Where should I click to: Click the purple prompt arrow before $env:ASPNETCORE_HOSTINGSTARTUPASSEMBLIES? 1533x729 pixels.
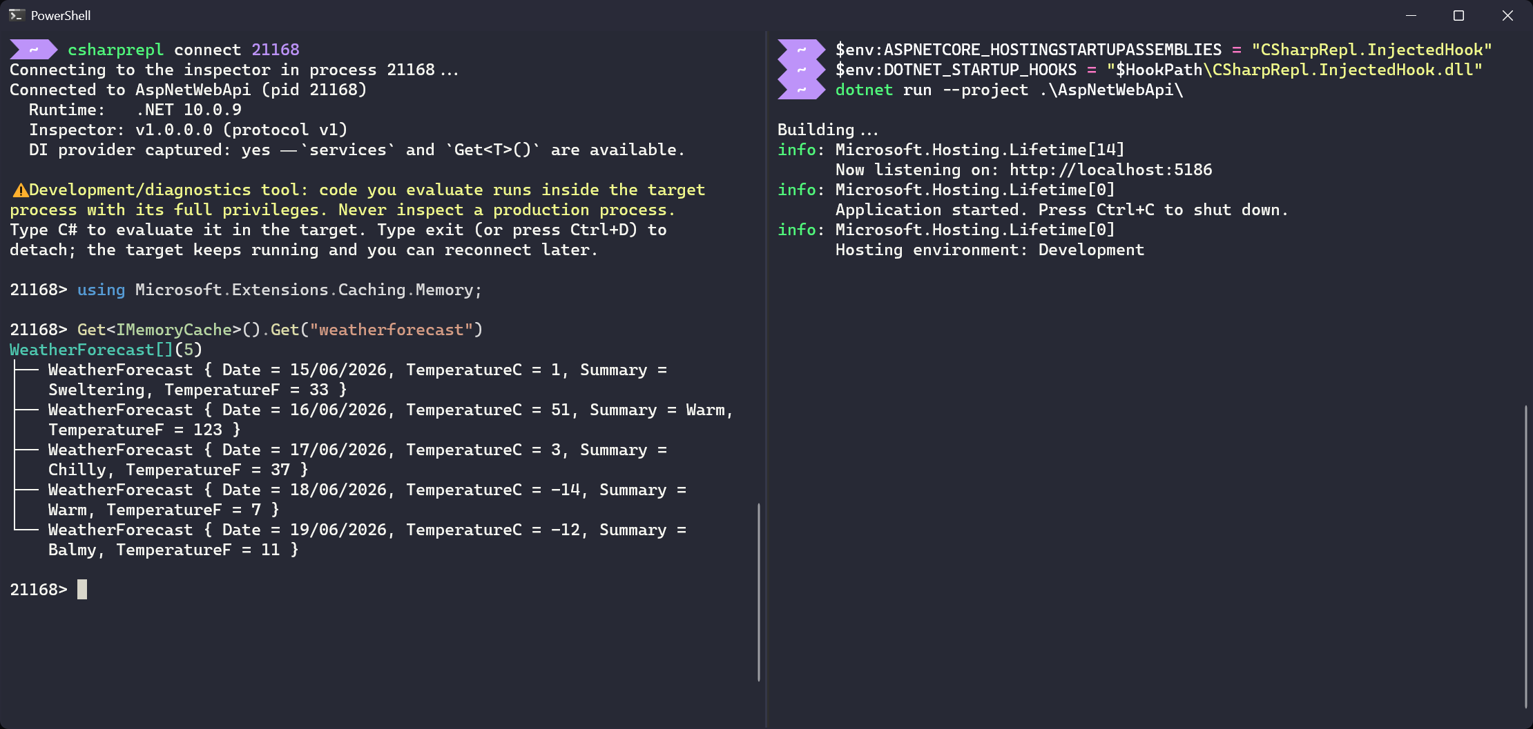pos(802,50)
